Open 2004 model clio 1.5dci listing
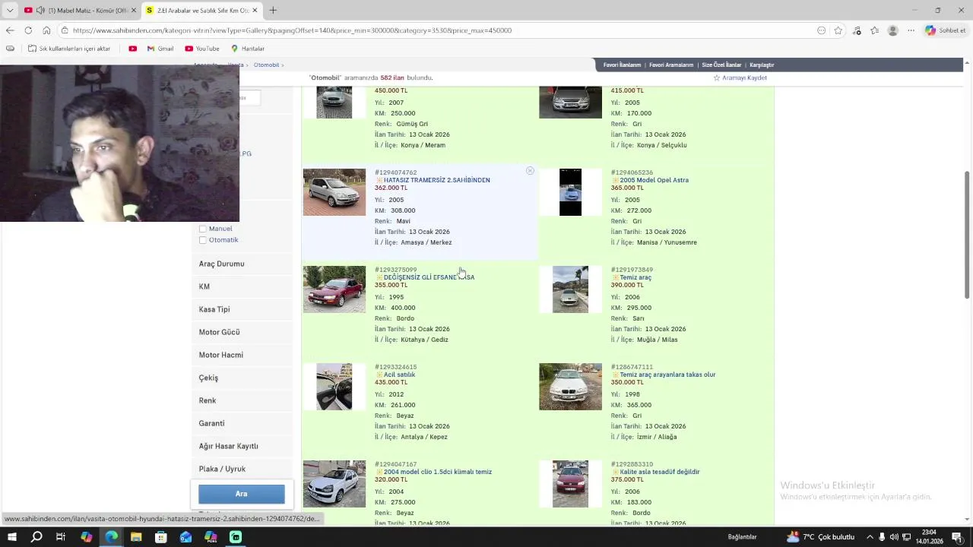 click(437, 472)
